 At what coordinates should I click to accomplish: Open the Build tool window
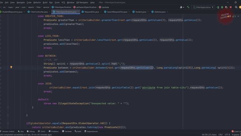pyautogui.click(x=78, y=131)
